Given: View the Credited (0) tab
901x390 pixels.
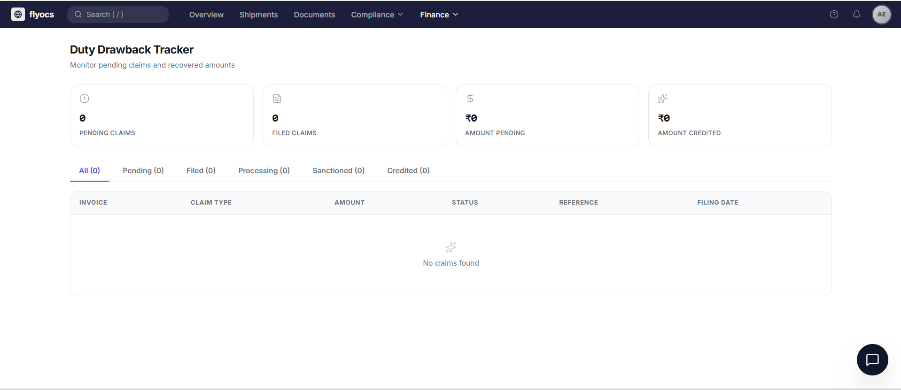Looking at the screenshot, I should pyautogui.click(x=408, y=170).
